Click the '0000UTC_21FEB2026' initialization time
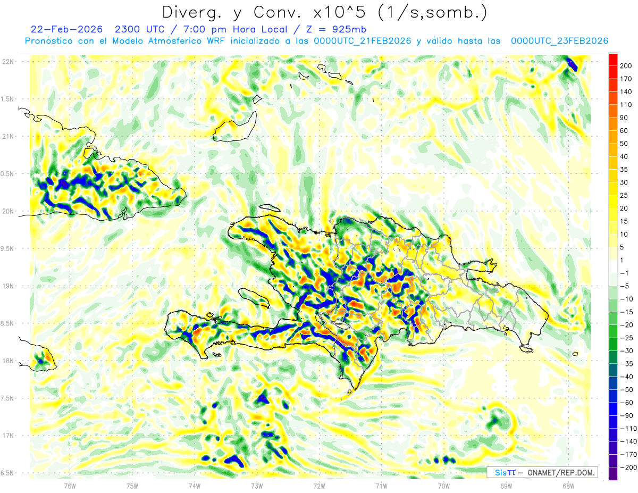The image size is (638, 493). click(x=363, y=41)
